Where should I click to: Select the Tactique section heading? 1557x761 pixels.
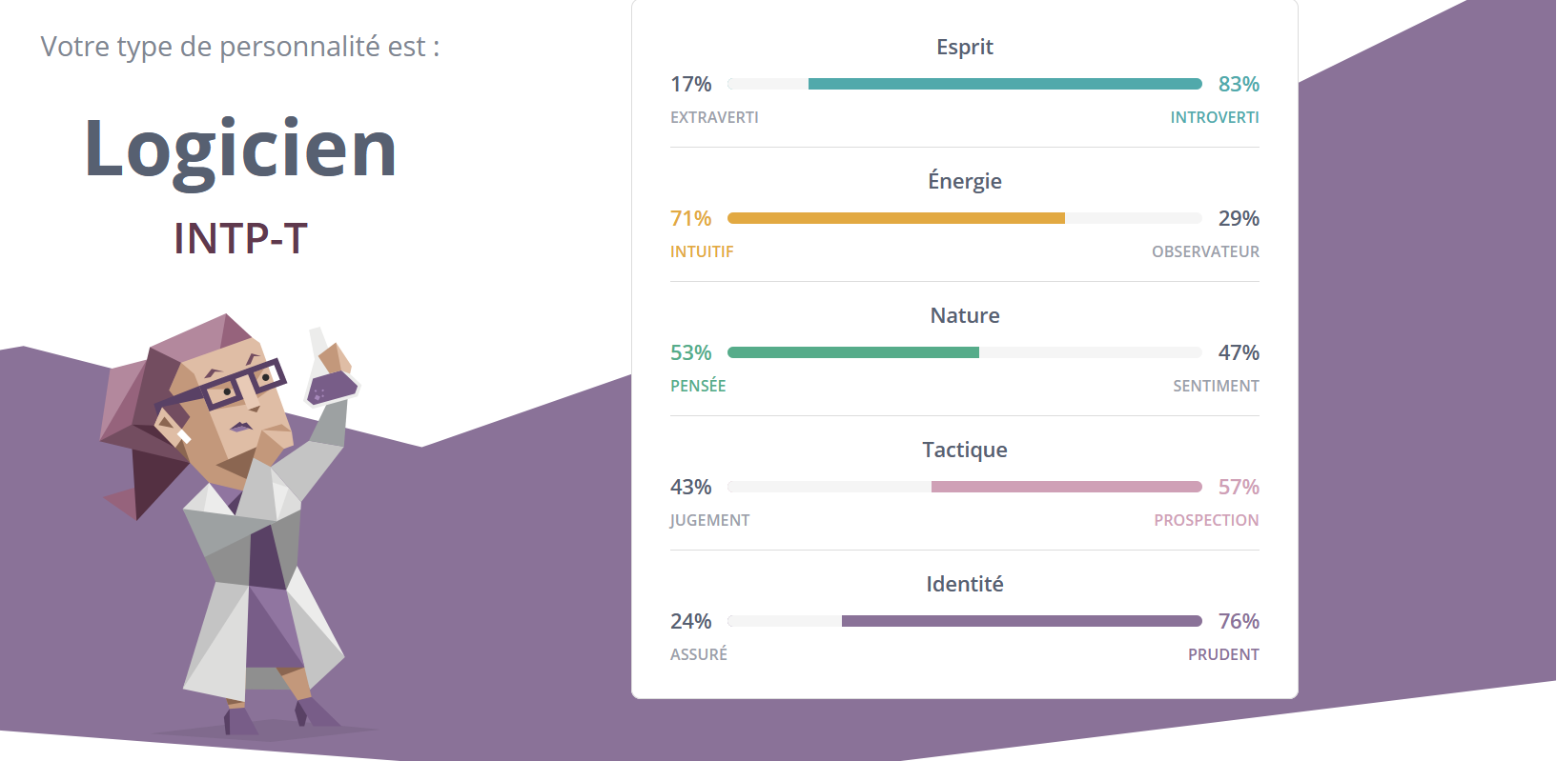pyautogui.click(x=964, y=450)
